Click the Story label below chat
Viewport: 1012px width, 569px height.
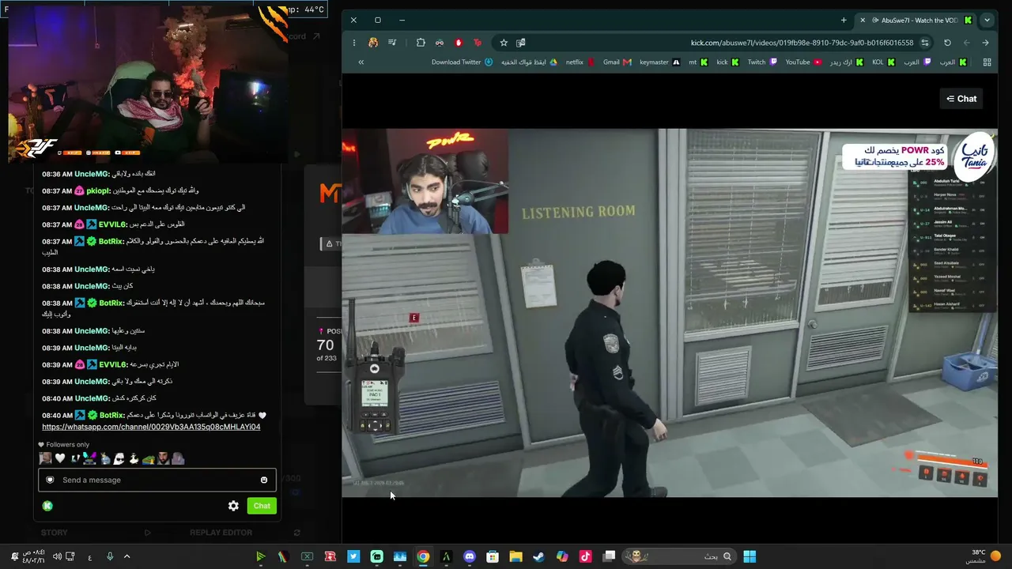tap(55, 533)
